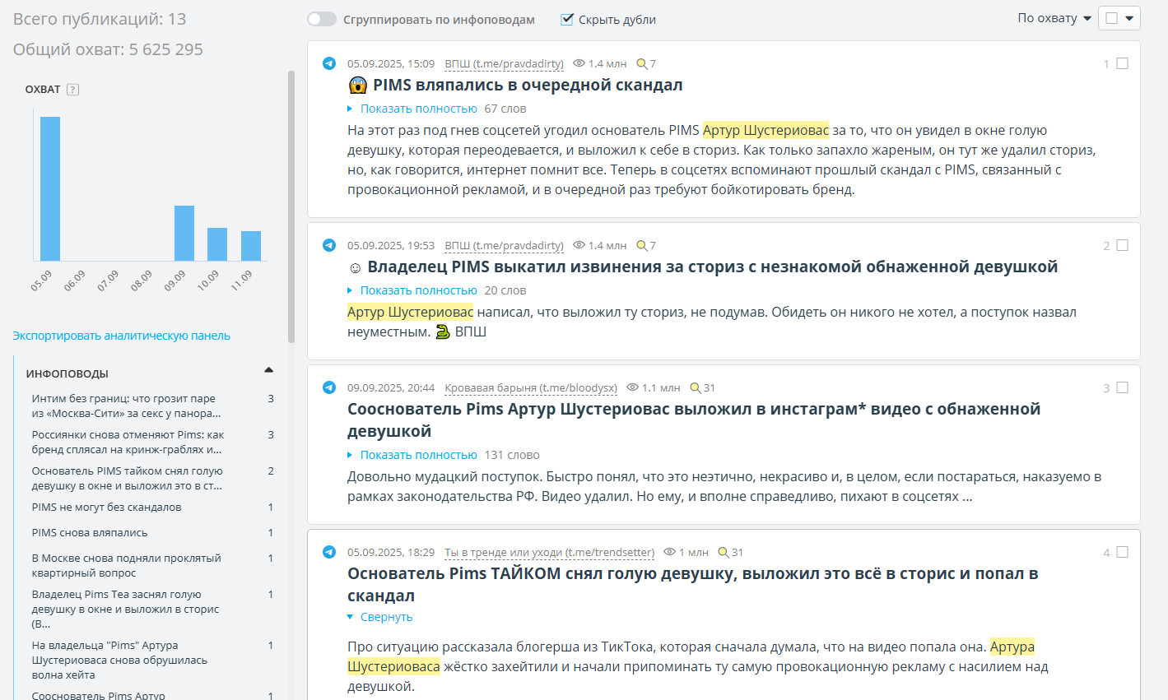The height and width of the screenshot is (700, 1168).
Task: Click the magnifier icon next to 31 on the 'Кровавая барыня' post
Action: point(696,387)
